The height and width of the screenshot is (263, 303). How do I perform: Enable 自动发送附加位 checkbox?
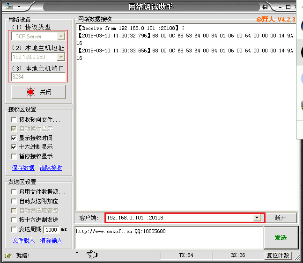click(x=14, y=201)
